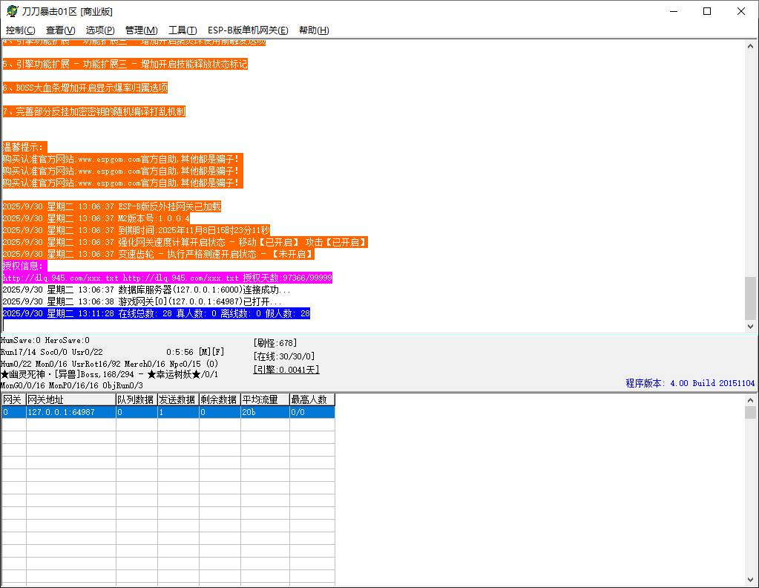Click the magenta authorization URL line
The width and height of the screenshot is (759, 588).
[x=167, y=278]
